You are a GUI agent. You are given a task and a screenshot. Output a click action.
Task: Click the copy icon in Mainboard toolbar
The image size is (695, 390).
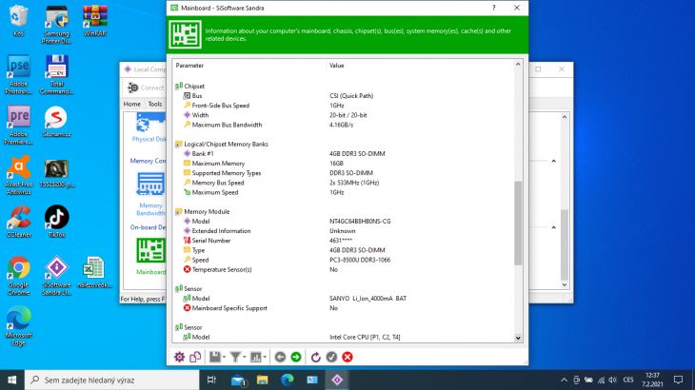coord(195,357)
